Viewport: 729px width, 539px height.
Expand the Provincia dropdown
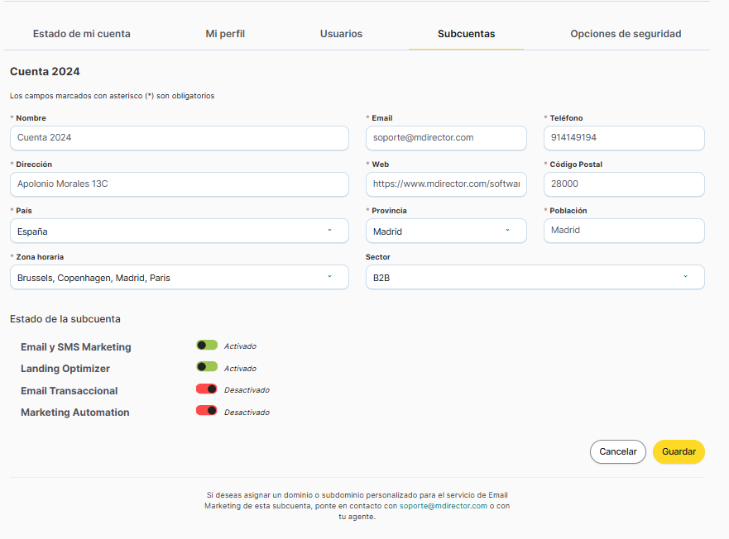(445, 231)
